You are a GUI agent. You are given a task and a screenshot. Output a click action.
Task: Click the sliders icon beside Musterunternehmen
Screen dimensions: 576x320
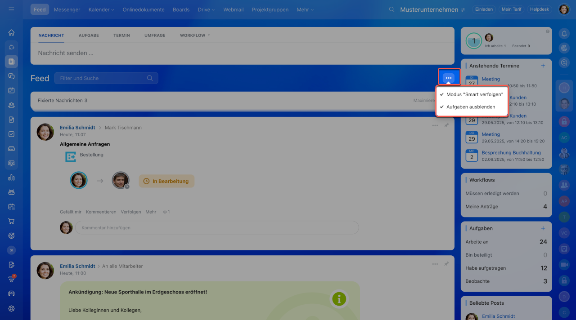(x=463, y=9)
